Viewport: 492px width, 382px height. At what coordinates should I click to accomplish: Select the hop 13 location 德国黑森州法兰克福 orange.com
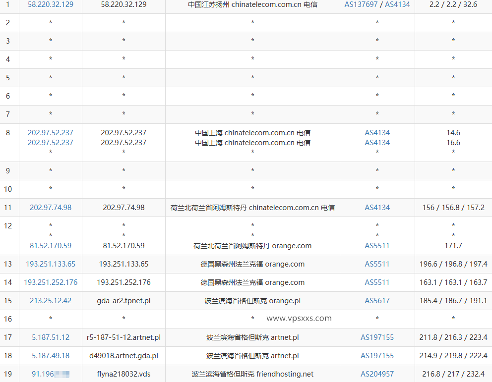tap(252, 264)
